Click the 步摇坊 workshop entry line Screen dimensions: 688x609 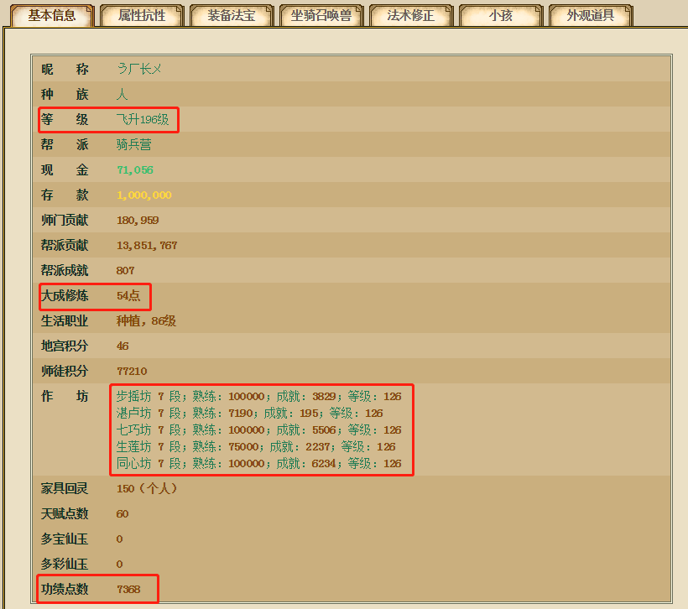click(258, 397)
